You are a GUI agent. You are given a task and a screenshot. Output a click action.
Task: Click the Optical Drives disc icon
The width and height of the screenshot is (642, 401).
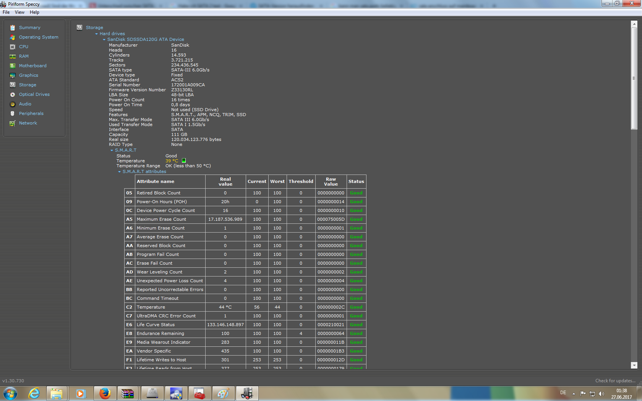point(13,94)
